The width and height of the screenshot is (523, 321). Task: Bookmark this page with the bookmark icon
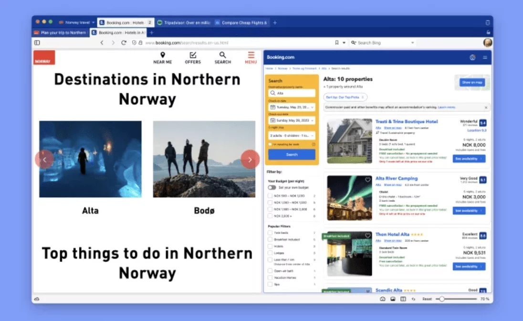(x=337, y=42)
